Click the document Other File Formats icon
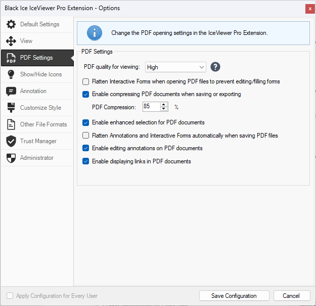This screenshot has width=316, height=306. [x=11, y=124]
